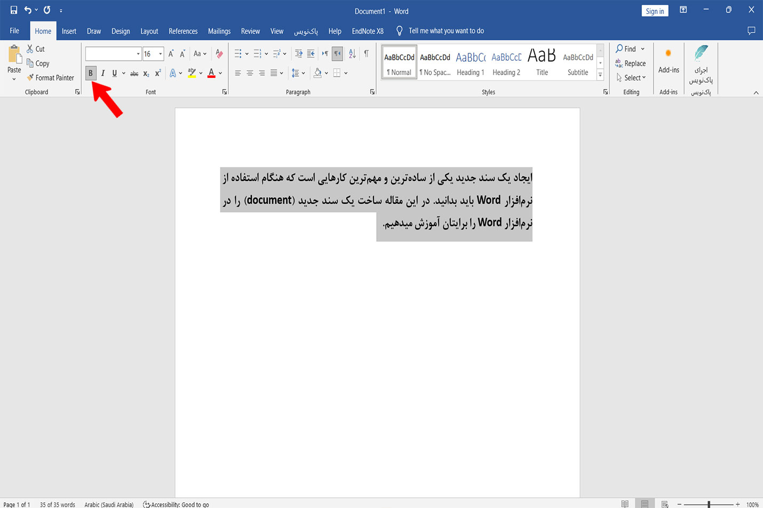Image resolution: width=763 pixels, height=508 pixels.
Task: Decrease paragraph indent
Action: [299, 54]
